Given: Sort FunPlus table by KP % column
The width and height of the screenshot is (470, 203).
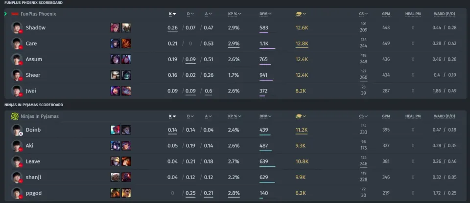Looking at the screenshot, I should (x=235, y=14).
